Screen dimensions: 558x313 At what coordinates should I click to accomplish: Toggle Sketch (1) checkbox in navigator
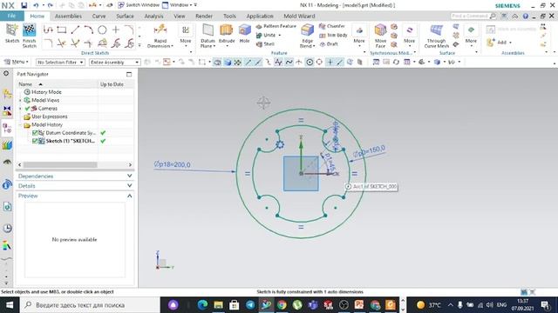(x=35, y=141)
